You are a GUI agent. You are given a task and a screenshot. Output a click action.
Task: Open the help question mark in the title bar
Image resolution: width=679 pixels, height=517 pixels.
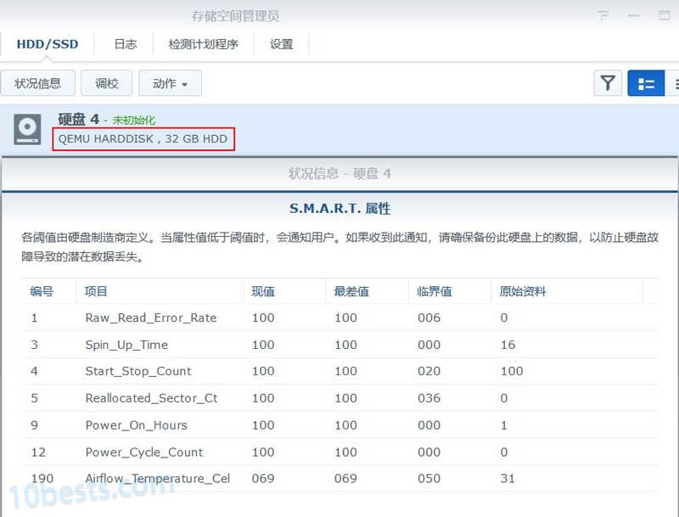tap(604, 16)
